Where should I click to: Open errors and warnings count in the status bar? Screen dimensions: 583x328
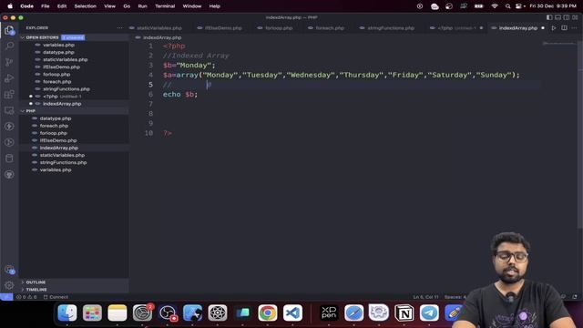click(x=26, y=297)
